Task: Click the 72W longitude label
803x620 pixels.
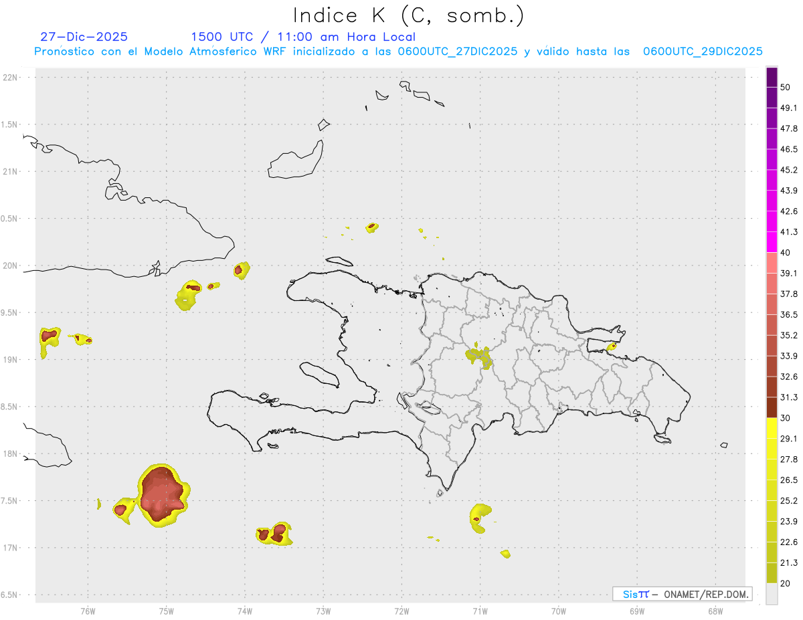Action: (401, 611)
